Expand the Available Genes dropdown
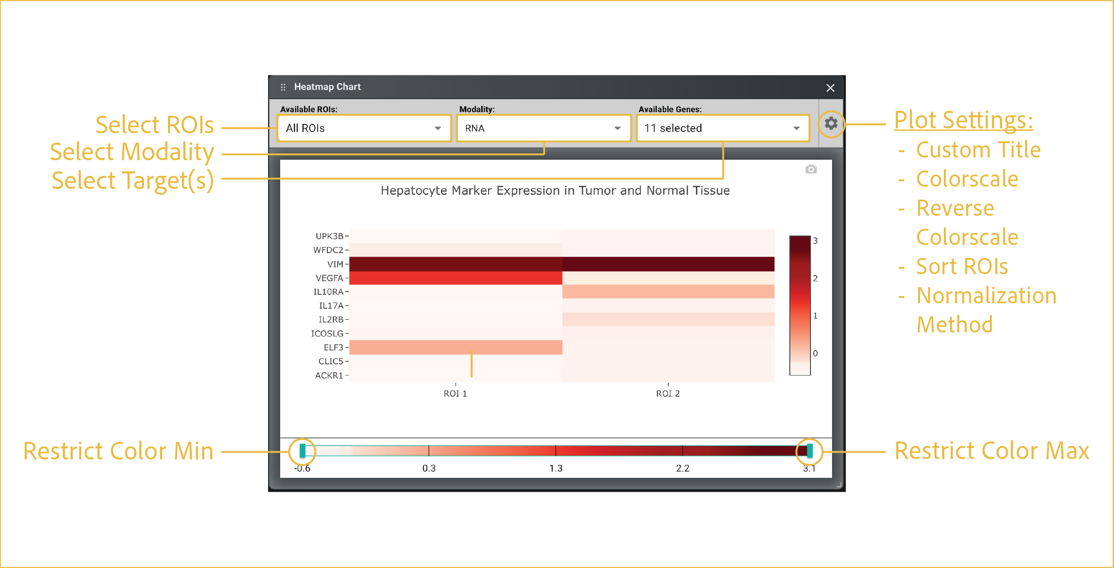 pos(723,128)
